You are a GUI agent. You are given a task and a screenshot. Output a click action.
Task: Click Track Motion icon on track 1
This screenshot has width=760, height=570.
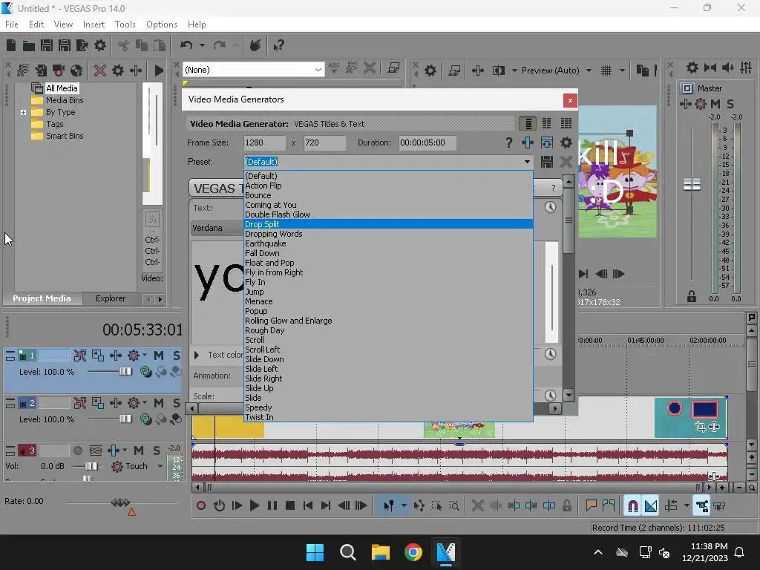(x=97, y=356)
